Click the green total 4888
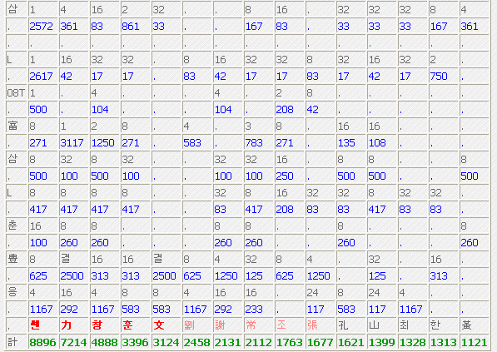This screenshot has height=352, width=497. [104, 343]
